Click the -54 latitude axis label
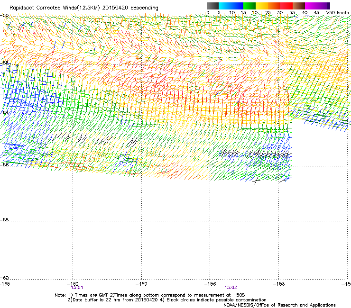The image size is (351, 308). (4, 113)
